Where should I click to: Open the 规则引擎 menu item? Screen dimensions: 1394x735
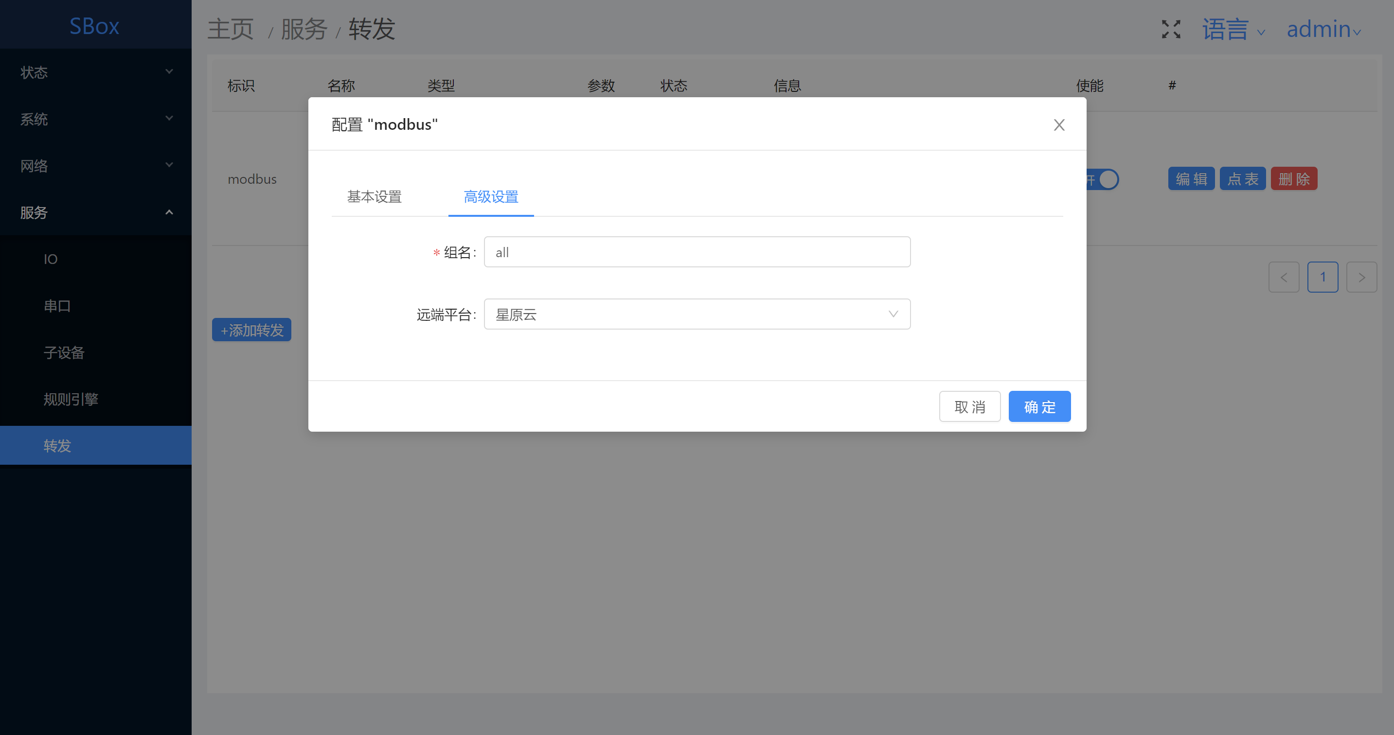click(71, 399)
